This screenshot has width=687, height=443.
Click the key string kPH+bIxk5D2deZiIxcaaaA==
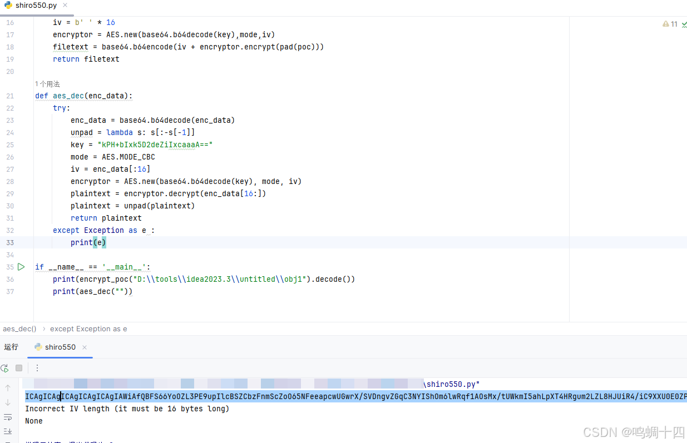(155, 145)
